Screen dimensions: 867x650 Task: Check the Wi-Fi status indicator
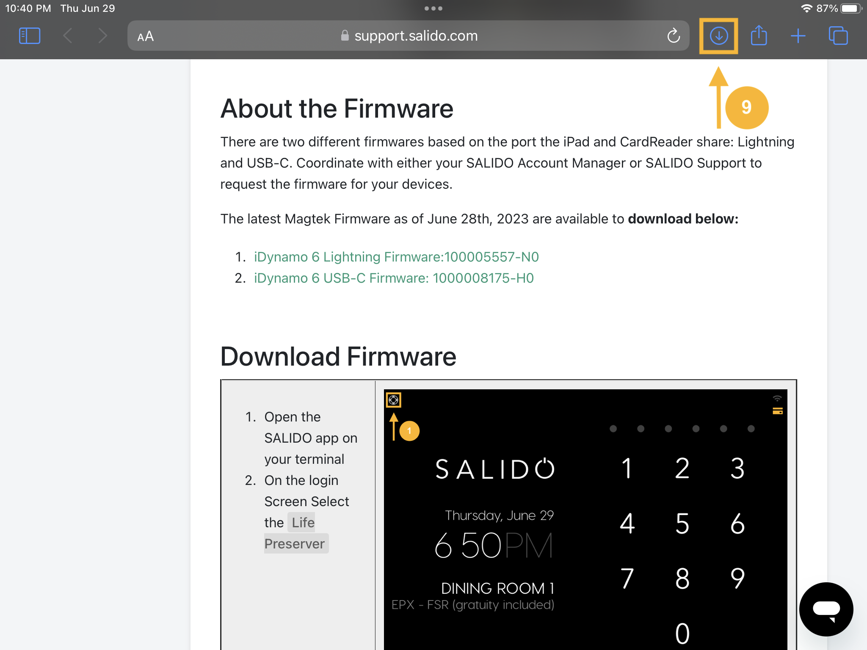pyautogui.click(x=806, y=8)
